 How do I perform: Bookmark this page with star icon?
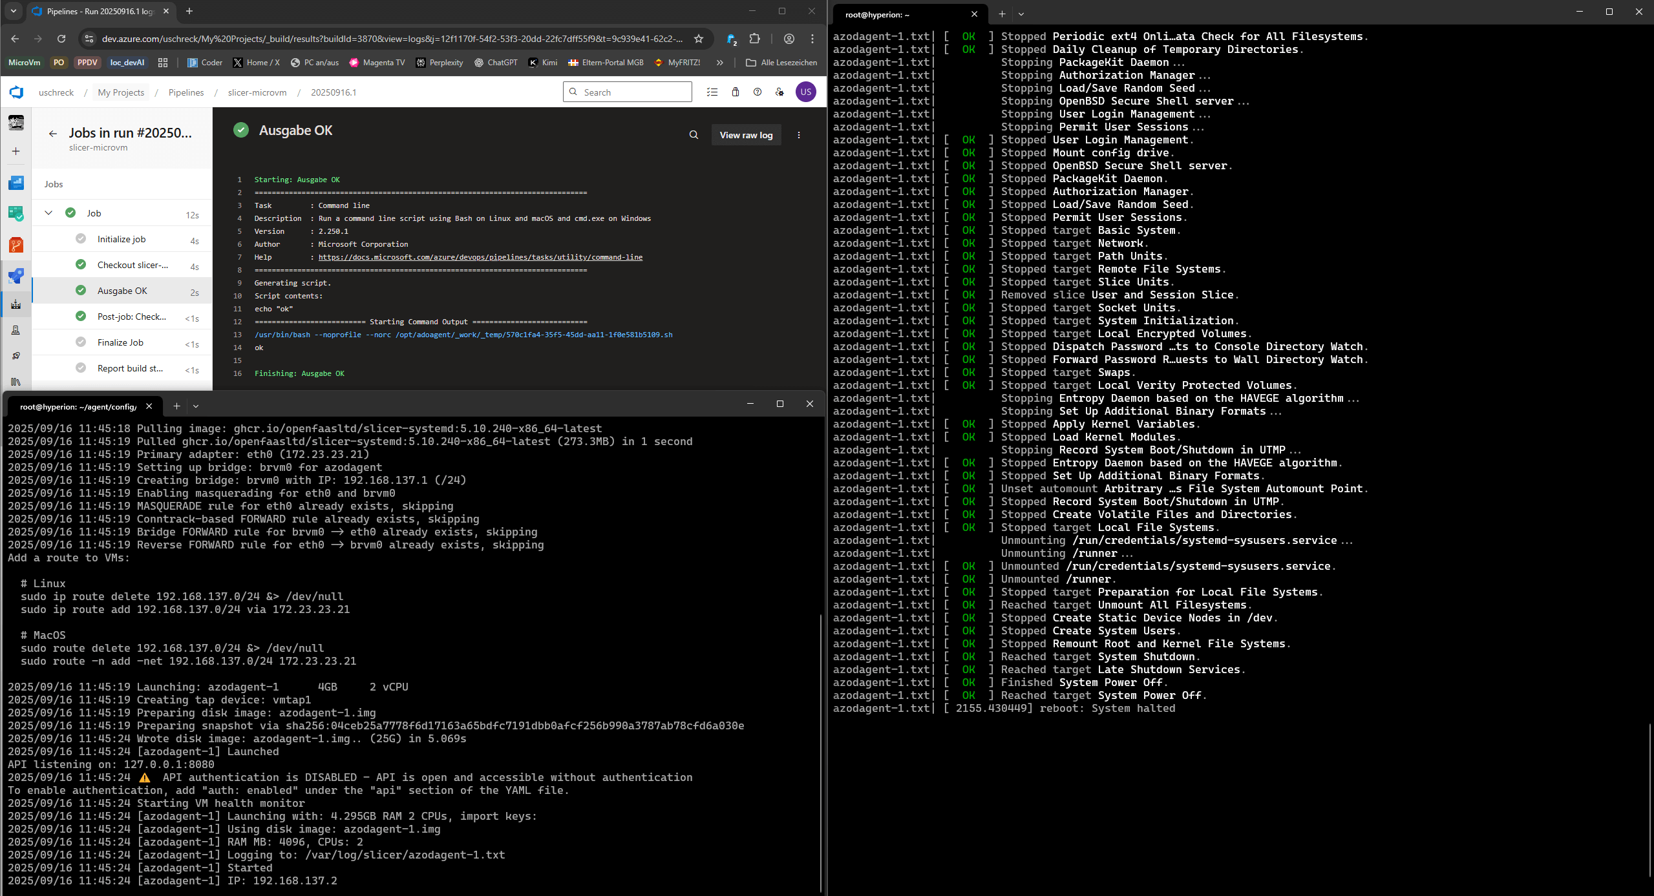[x=699, y=39]
